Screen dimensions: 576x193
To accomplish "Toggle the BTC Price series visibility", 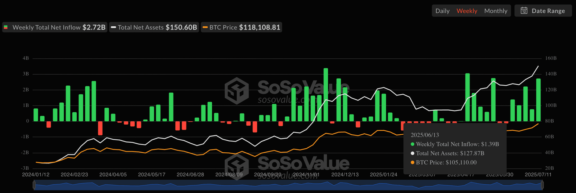I will [242, 27].
